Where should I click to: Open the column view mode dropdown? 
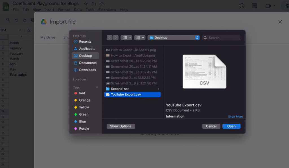coord(126,38)
